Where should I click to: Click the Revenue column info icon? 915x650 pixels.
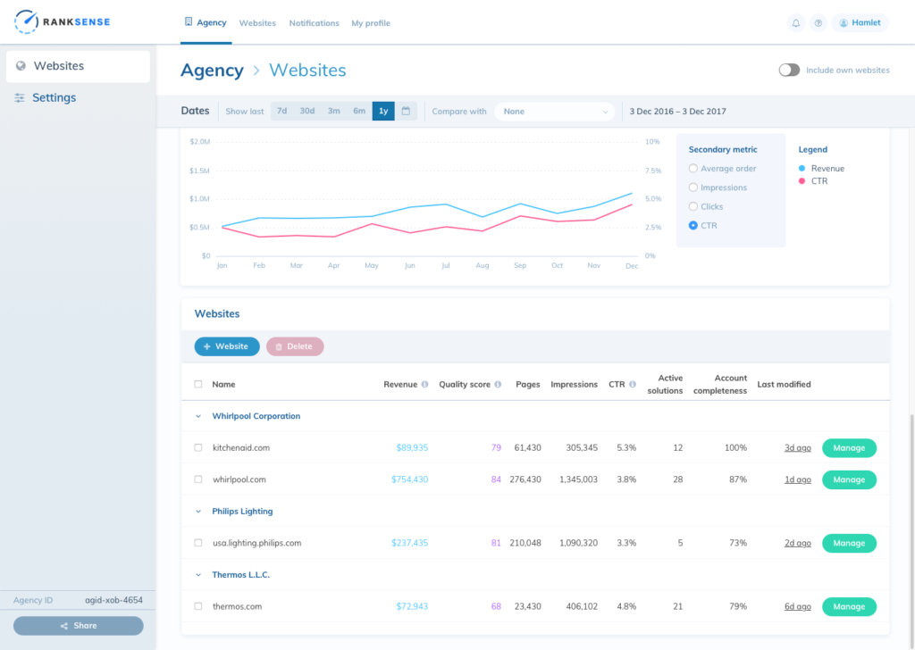(424, 384)
